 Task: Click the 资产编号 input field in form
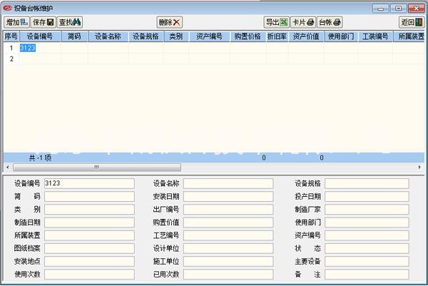click(367, 235)
